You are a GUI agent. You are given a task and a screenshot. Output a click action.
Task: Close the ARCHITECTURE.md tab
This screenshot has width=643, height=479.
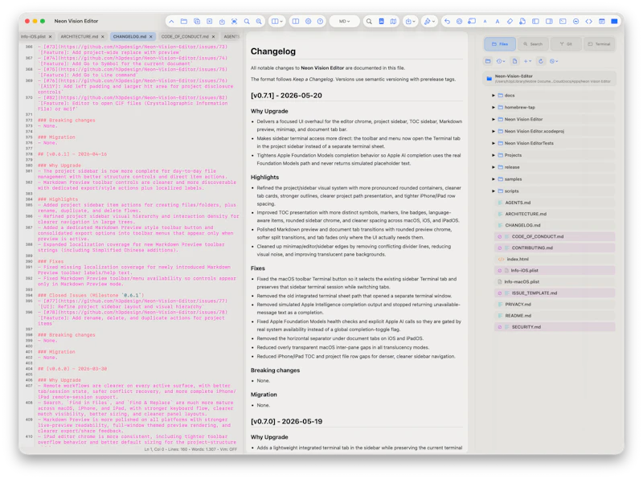pyautogui.click(x=103, y=37)
